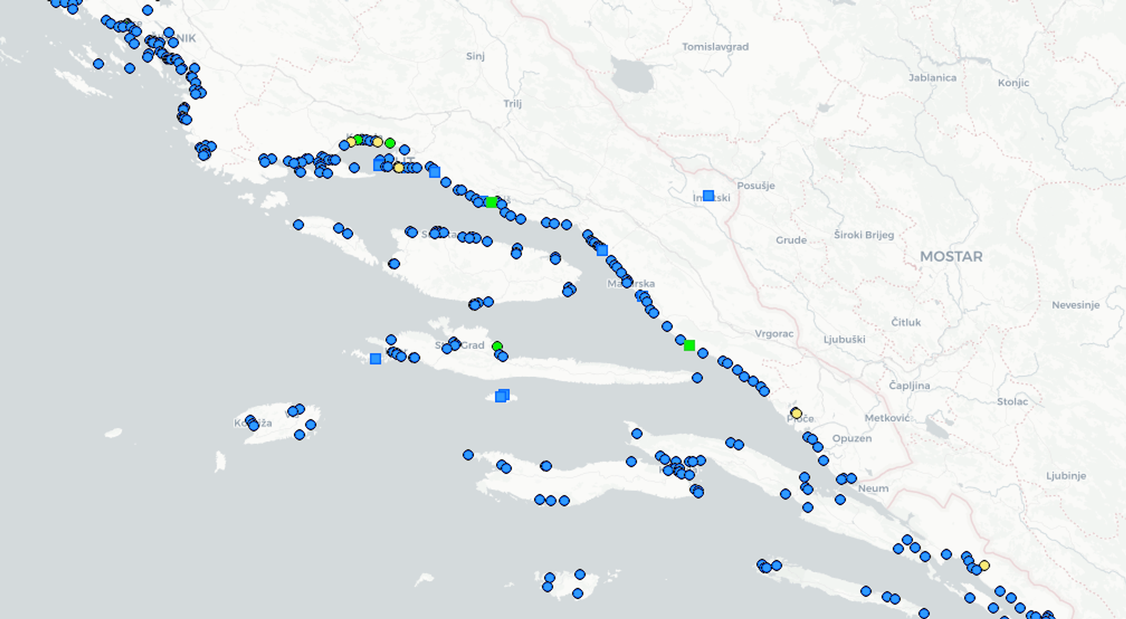Select the yellow circle marker near Dubrovnik coast
This screenshot has width=1126, height=619.
tap(984, 566)
